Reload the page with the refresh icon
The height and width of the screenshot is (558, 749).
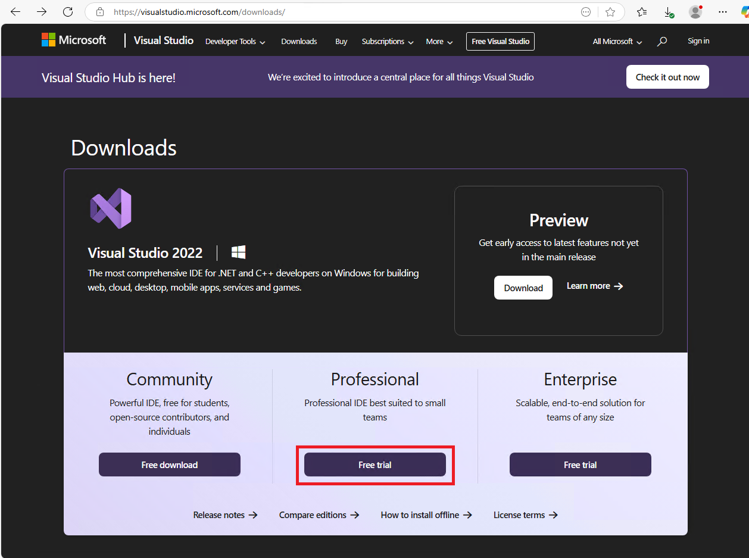pos(68,12)
